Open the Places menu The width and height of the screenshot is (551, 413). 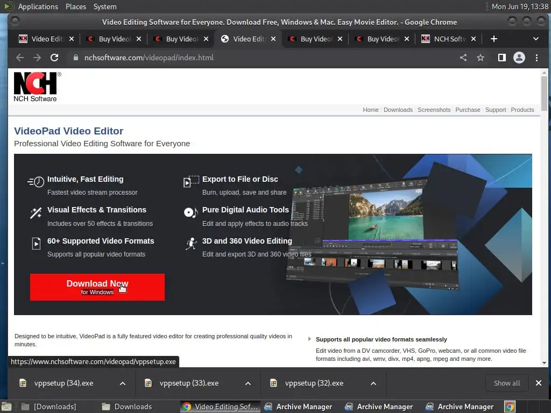tap(76, 6)
